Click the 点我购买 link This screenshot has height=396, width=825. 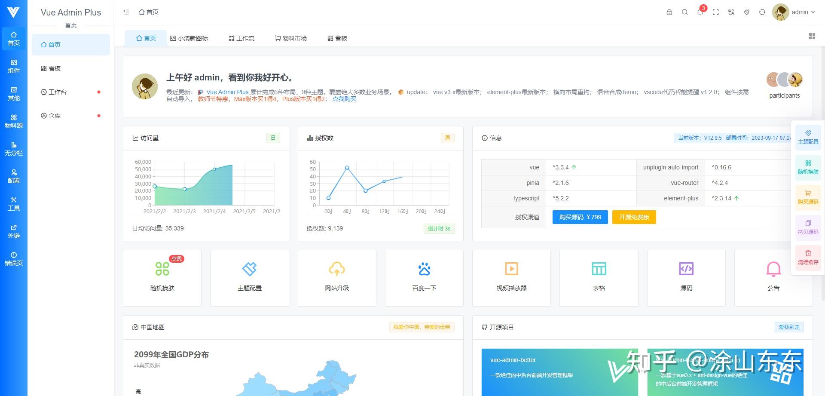pyautogui.click(x=345, y=99)
